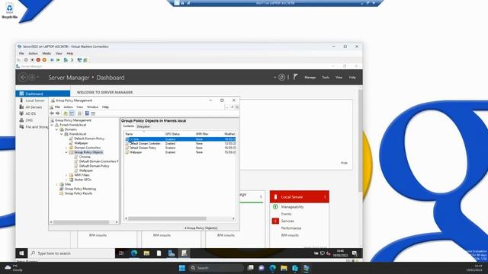Click guest 'Type here to search' box

72,253
